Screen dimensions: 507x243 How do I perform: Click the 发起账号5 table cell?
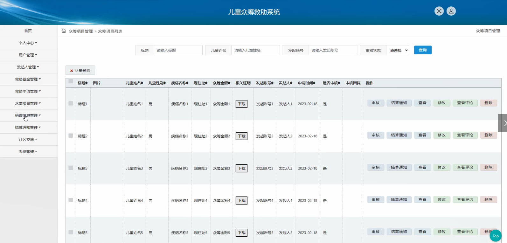265,233
